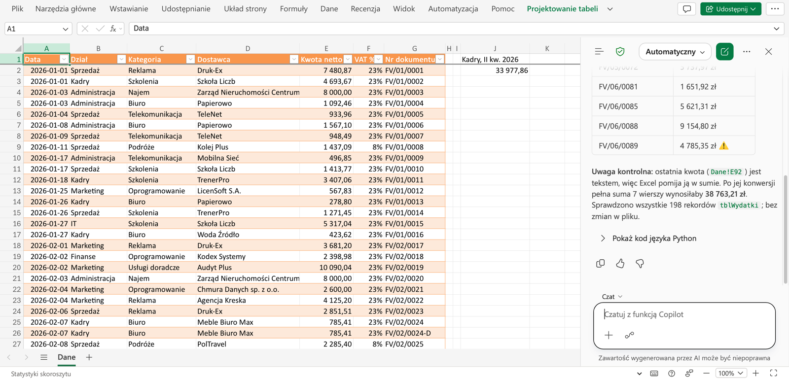Open the Czat mode selector
Viewport: 789px width, 379px height.
[612, 297]
